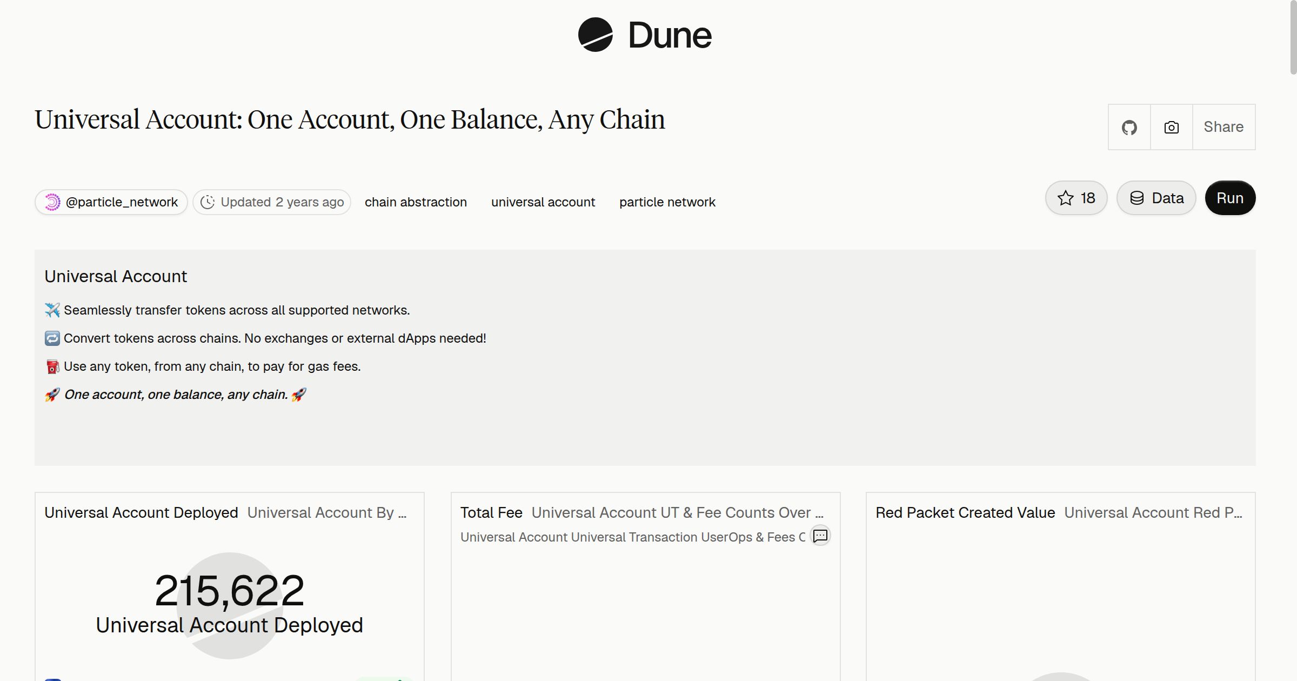Open the Dune logo at top

point(645,35)
